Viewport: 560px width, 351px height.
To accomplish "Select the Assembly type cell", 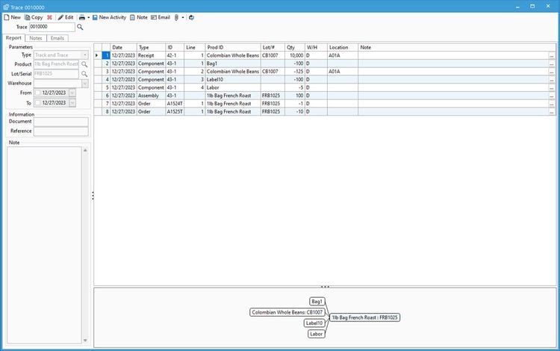I will [x=151, y=96].
